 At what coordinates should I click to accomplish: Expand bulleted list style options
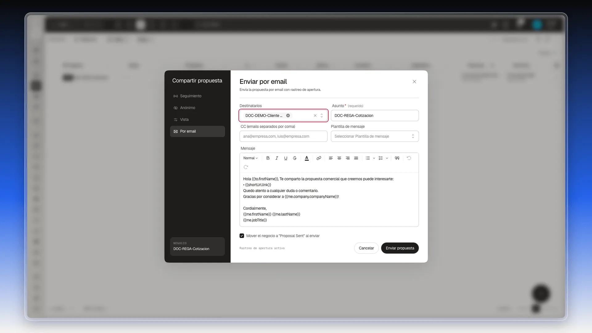click(x=374, y=158)
